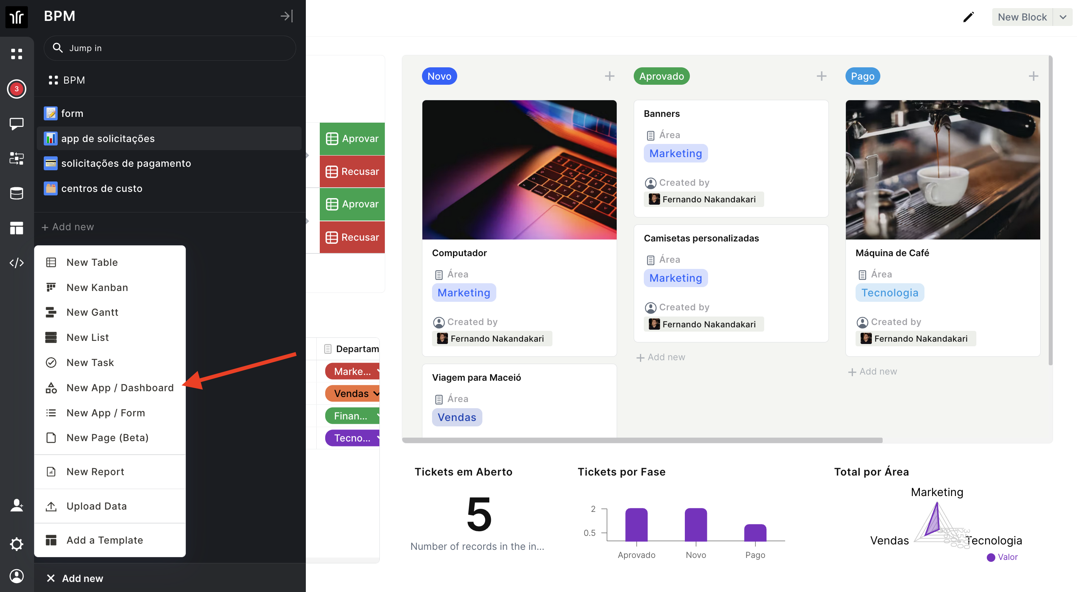Add new card under Aprovado column
This screenshot has height=592, width=1077.
(660, 357)
